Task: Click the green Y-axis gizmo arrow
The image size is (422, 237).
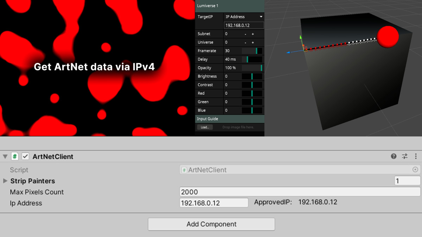Action: (300, 37)
